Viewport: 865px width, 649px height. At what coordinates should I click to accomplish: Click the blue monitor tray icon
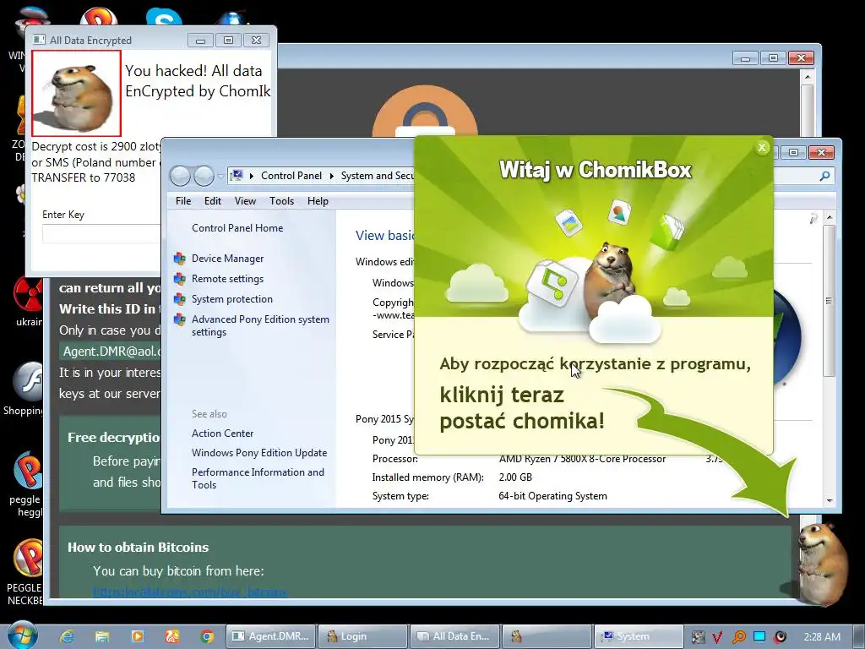(759, 636)
